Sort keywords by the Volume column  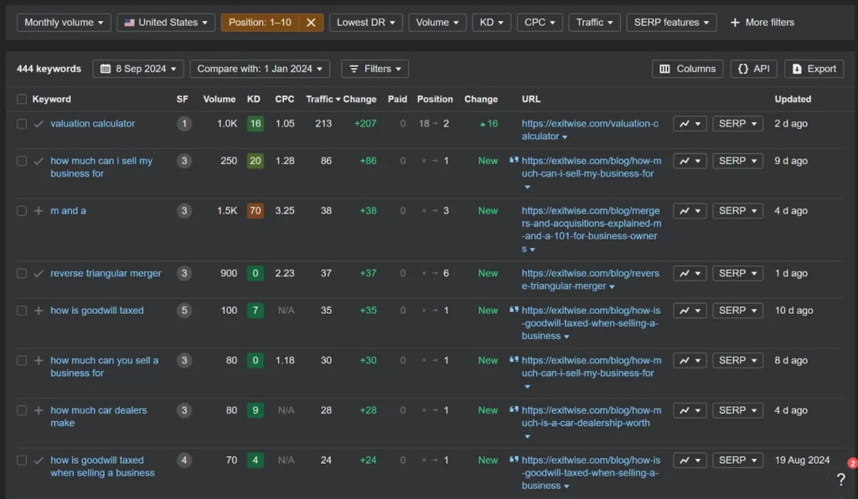[x=219, y=99]
